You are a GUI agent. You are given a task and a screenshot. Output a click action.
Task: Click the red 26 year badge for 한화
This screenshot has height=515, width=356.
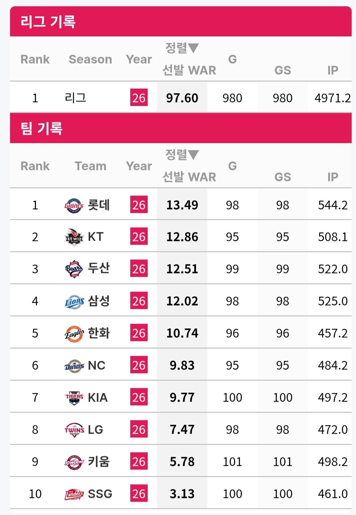pos(139,333)
